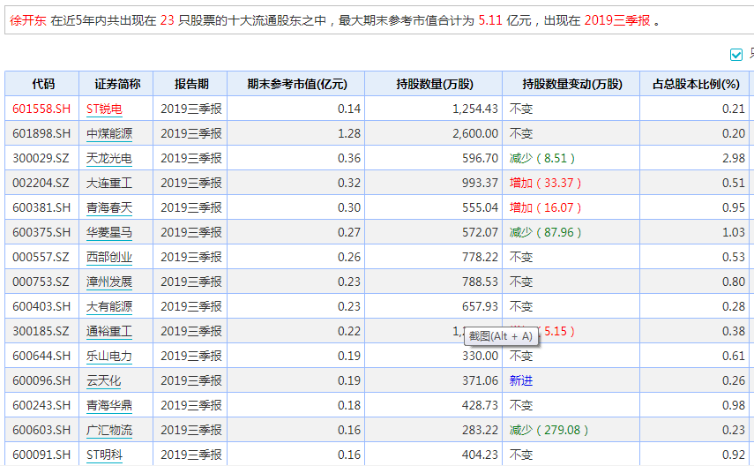Viewport: 754px width, 466px height.
Task: Open the 广汇物流 stock link
Action: [x=109, y=430]
